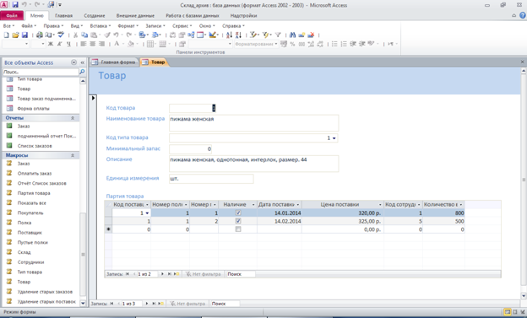Click the Sort descending icon
Screen dimensions: 527x318
(238, 35)
